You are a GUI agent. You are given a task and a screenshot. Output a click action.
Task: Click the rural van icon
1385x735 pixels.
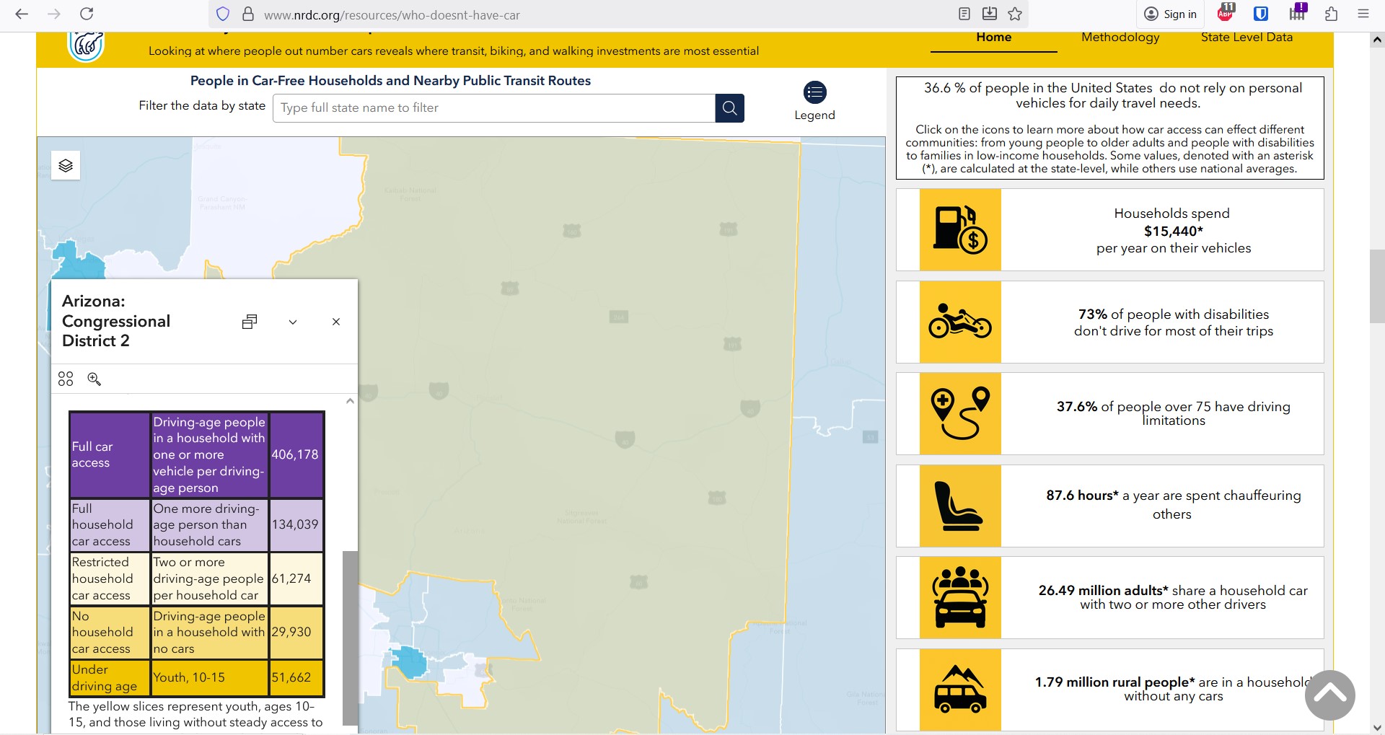(x=960, y=690)
